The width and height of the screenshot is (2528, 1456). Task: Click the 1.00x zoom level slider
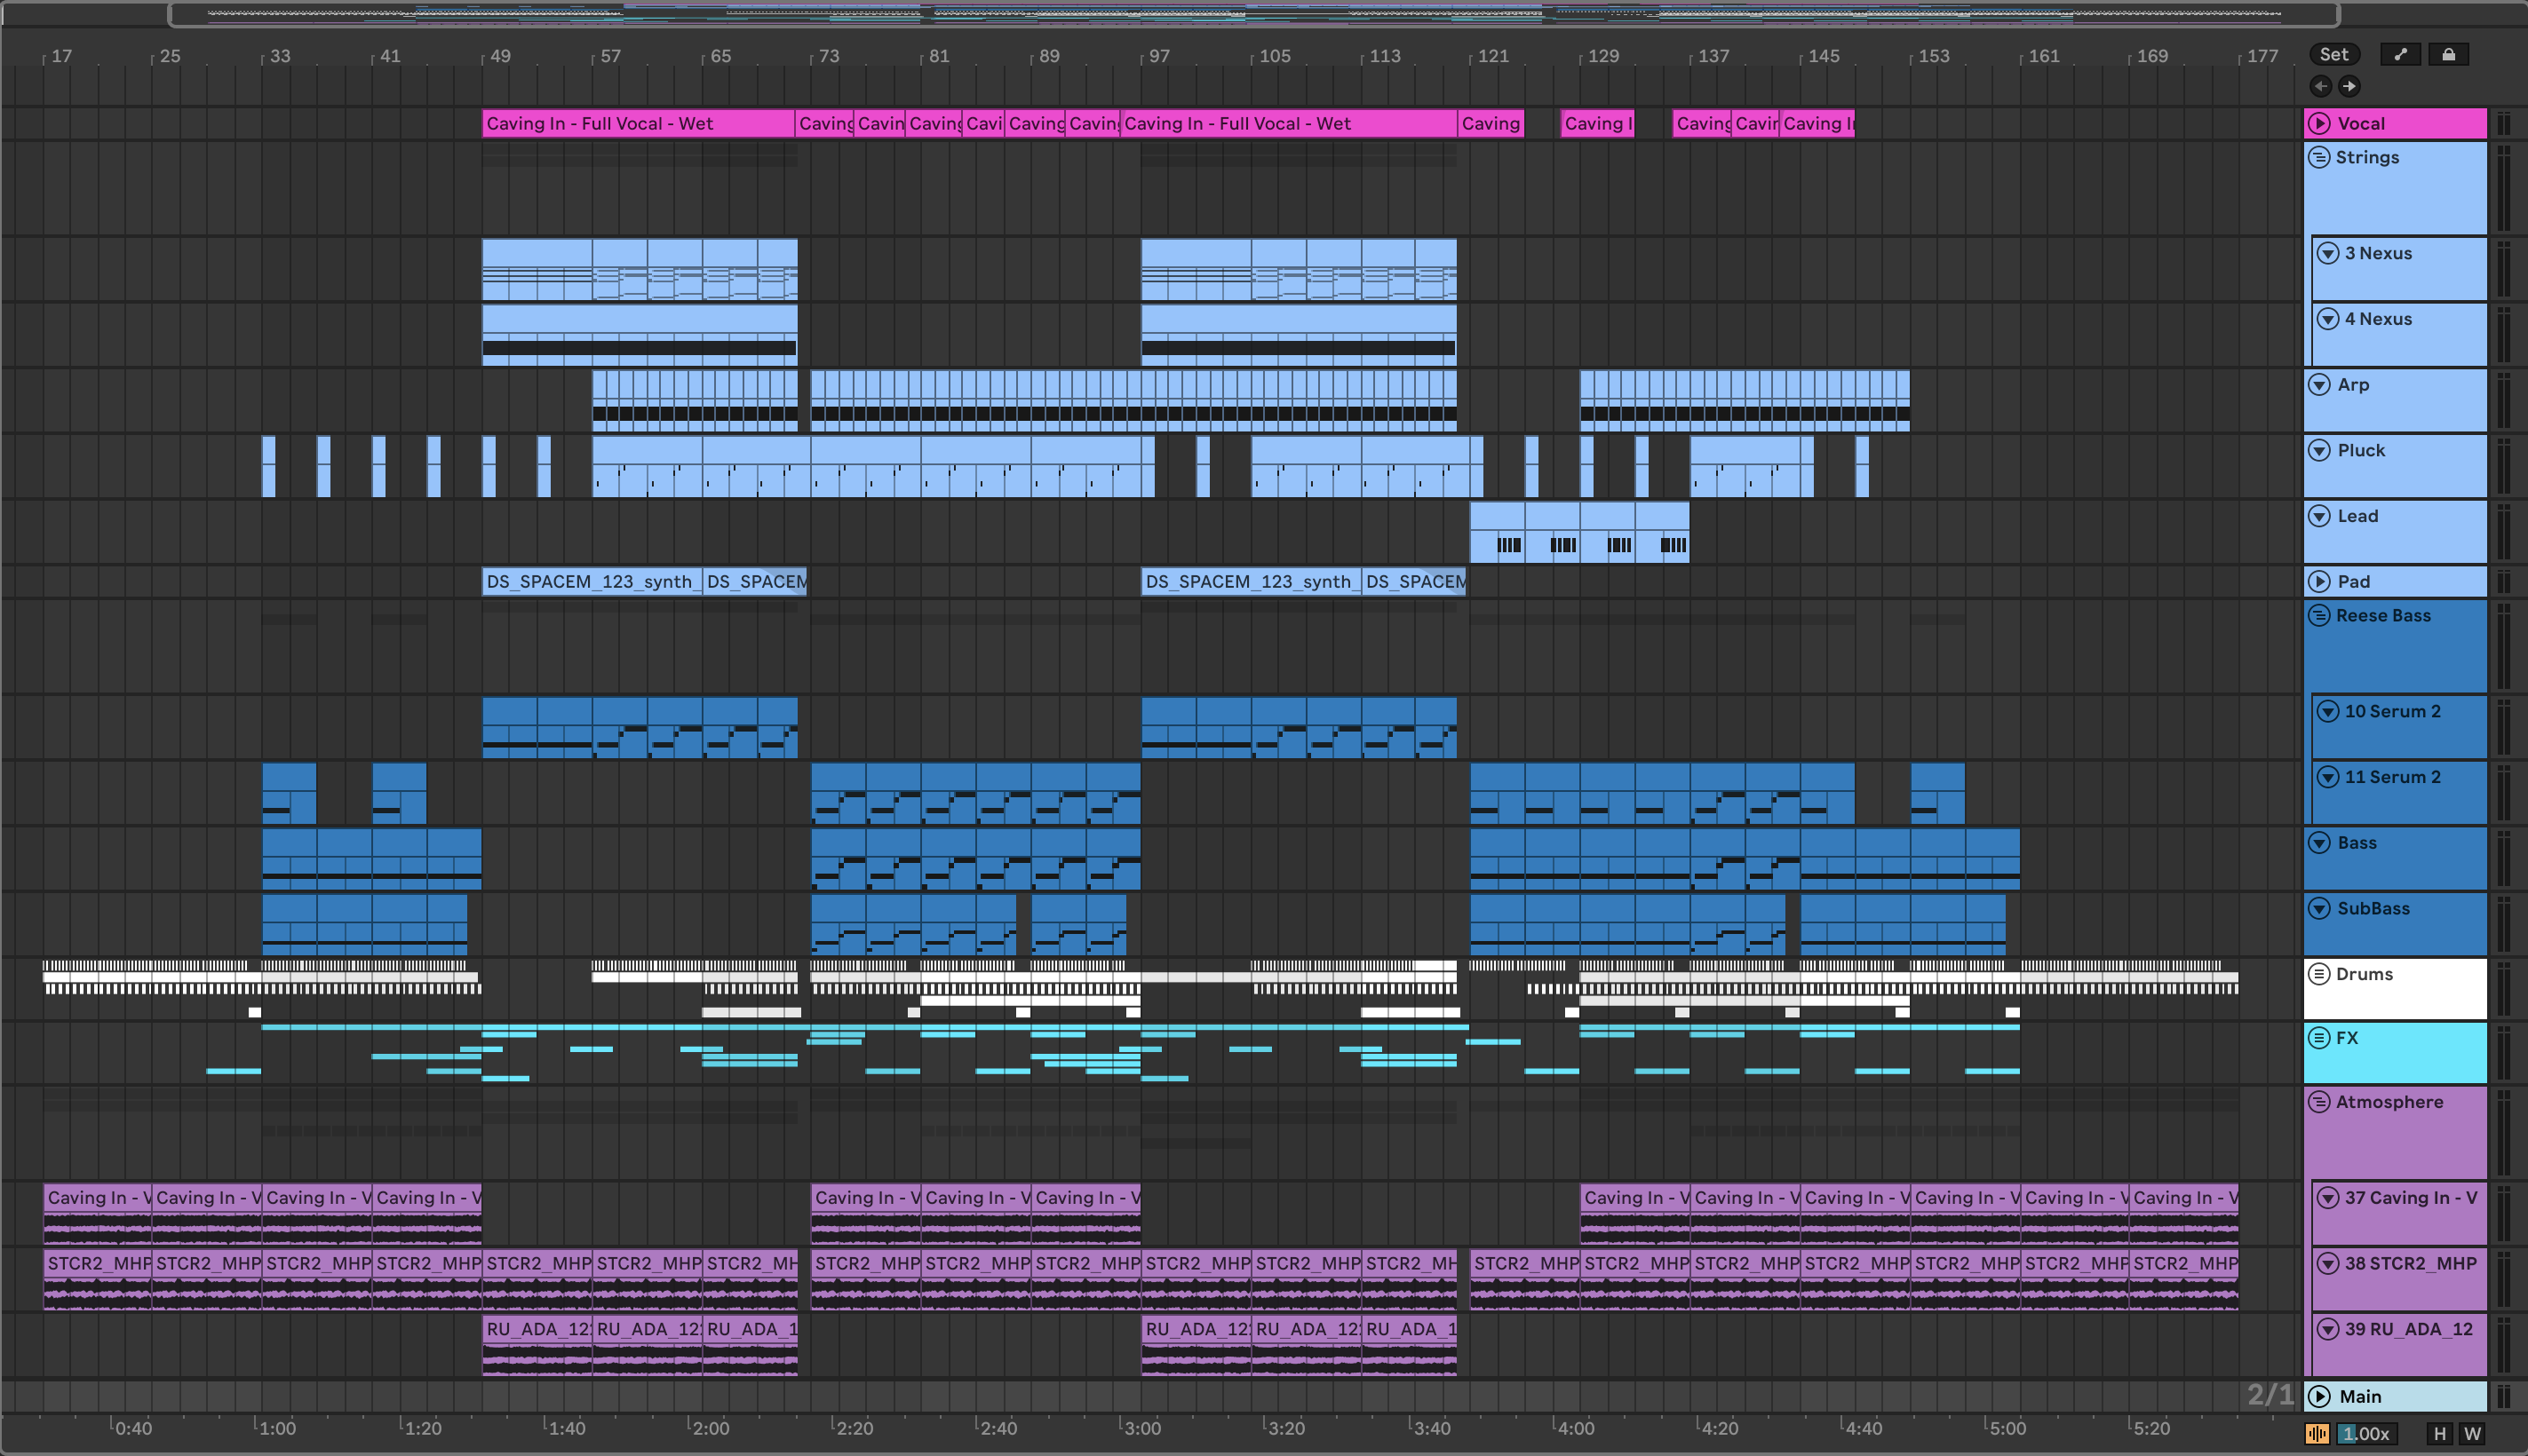(x=2367, y=1433)
